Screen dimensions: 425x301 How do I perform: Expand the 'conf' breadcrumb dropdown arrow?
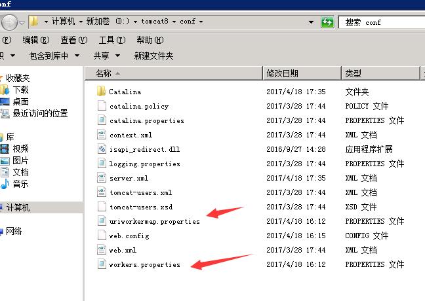pyautogui.click(x=201, y=22)
